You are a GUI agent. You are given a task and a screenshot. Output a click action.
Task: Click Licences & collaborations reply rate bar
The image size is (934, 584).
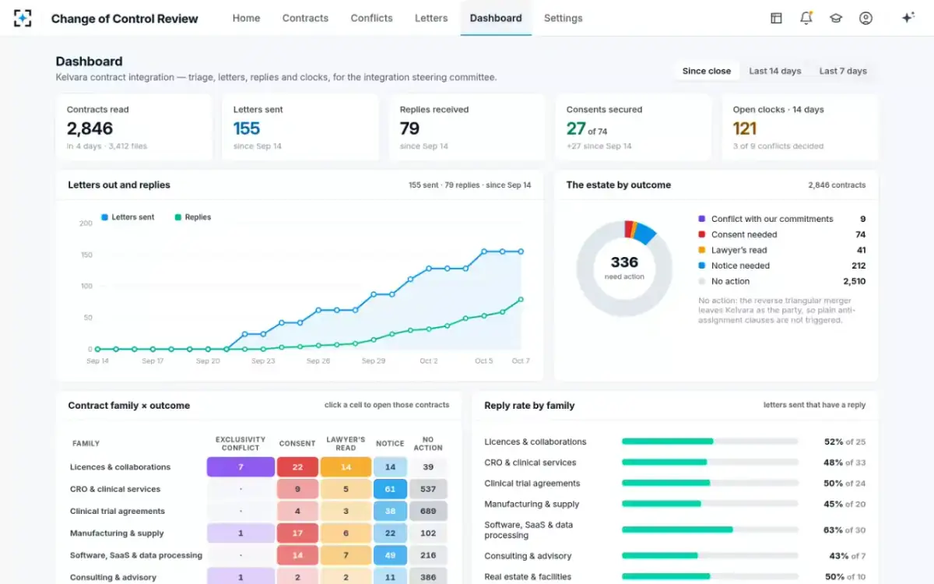coord(710,442)
